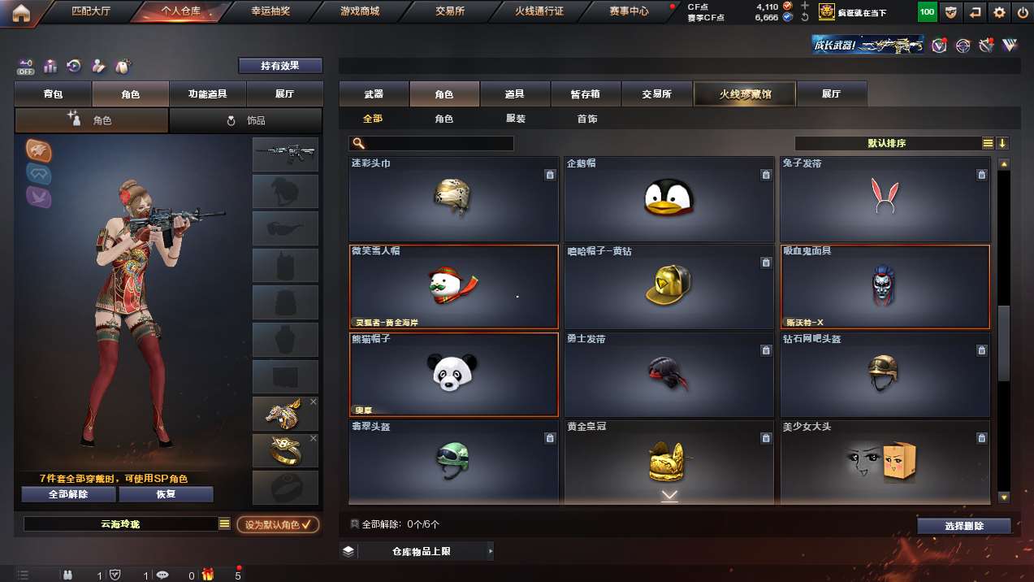The width and height of the screenshot is (1034, 582).
Task: Toggle the sort direction arrow
Action: pos(1002,143)
